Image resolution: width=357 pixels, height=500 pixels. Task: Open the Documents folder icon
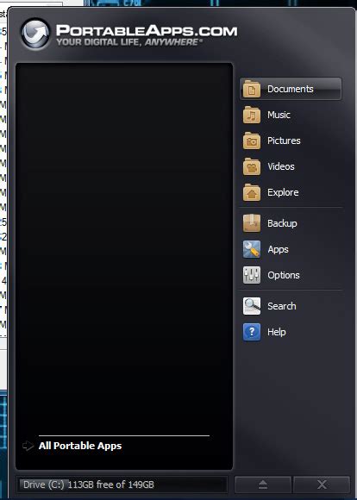(252, 89)
